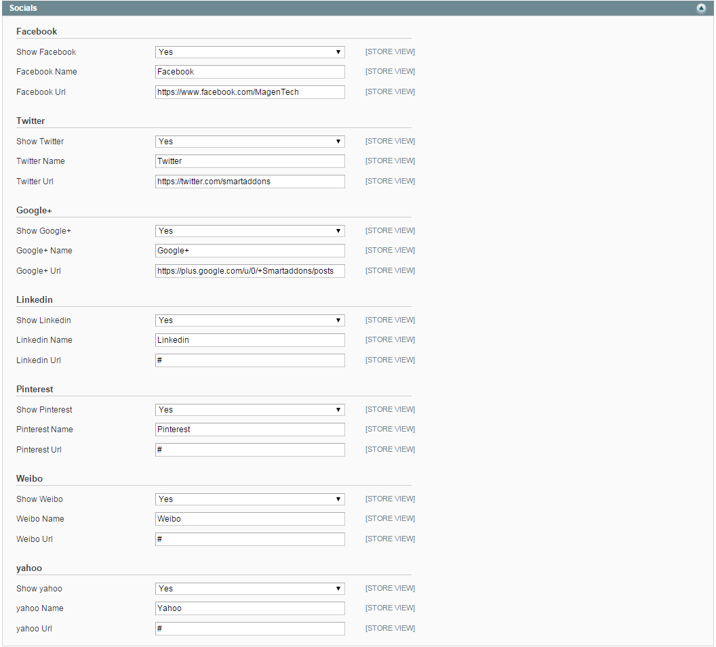The height and width of the screenshot is (647, 716).
Task: Click STORE VIEW beside yahoo Url
Action: coord(390,628)
